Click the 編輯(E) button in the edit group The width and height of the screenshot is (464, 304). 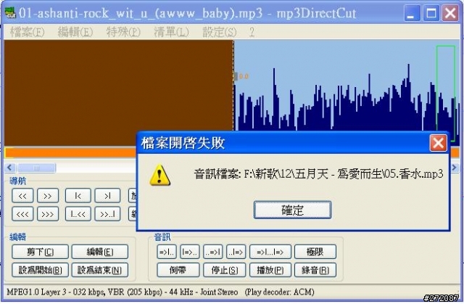point(100,252)
